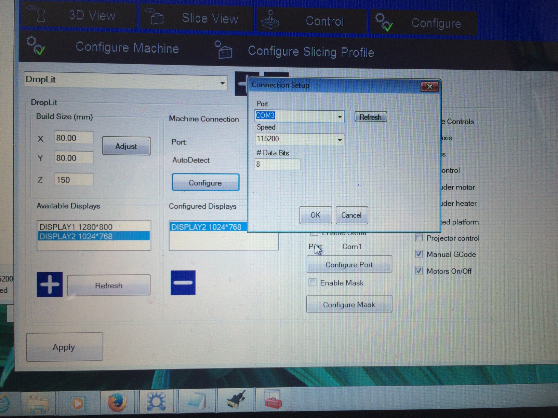Click the Configure Port button
The height and width of the screenshot is (418, 558).
tap(349, 265)
